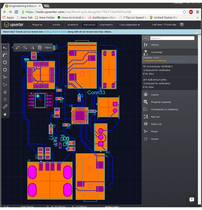Viewport: 202px width, 210px height.
Task: Select the ruler measure tool
Action: tap(5, 107)
